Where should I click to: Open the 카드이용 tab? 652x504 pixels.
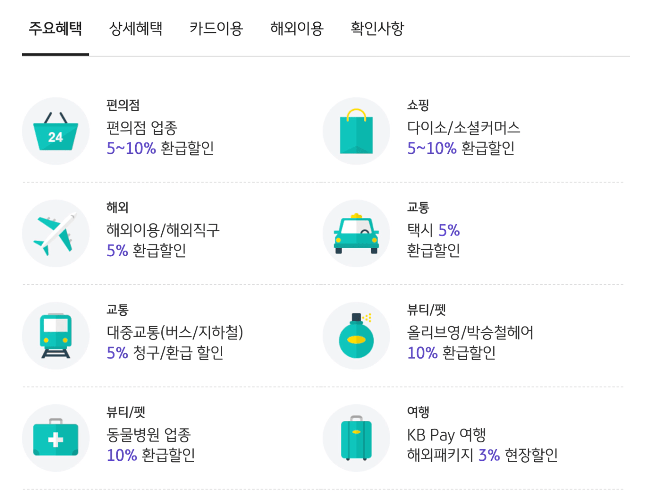(216, 28)
